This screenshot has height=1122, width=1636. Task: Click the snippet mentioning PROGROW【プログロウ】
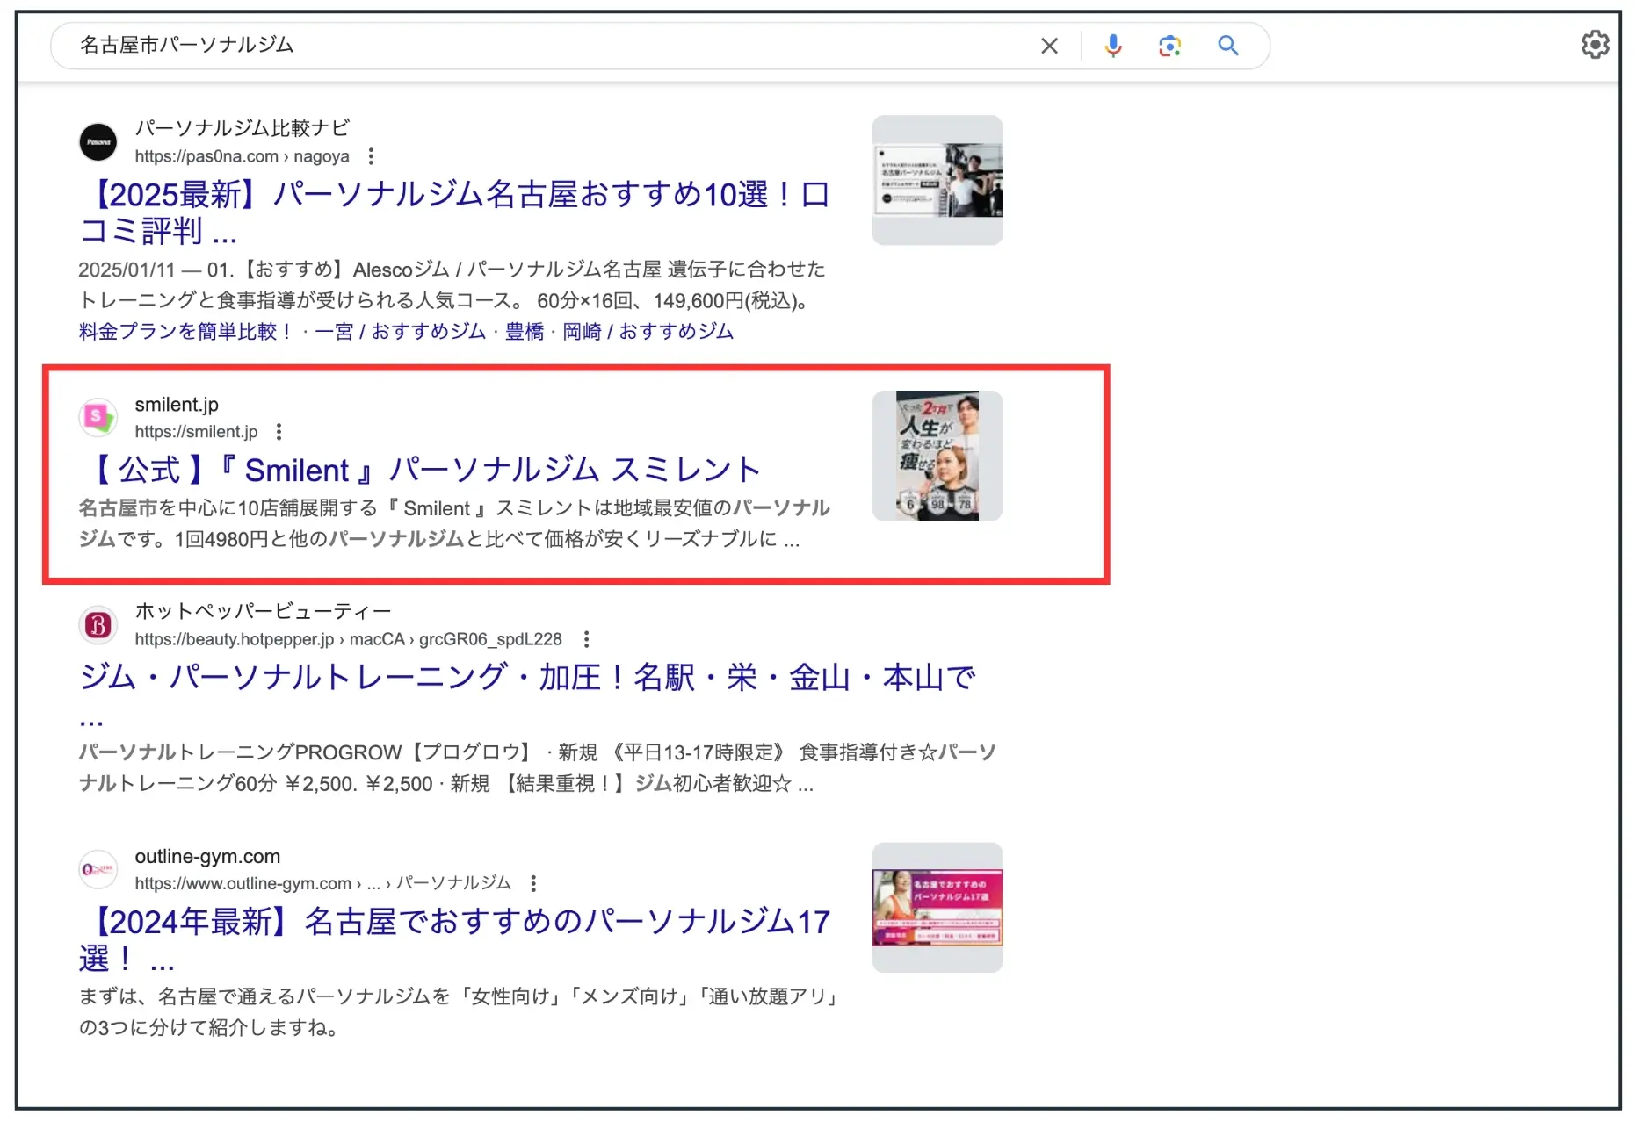(x=537, y=767)
